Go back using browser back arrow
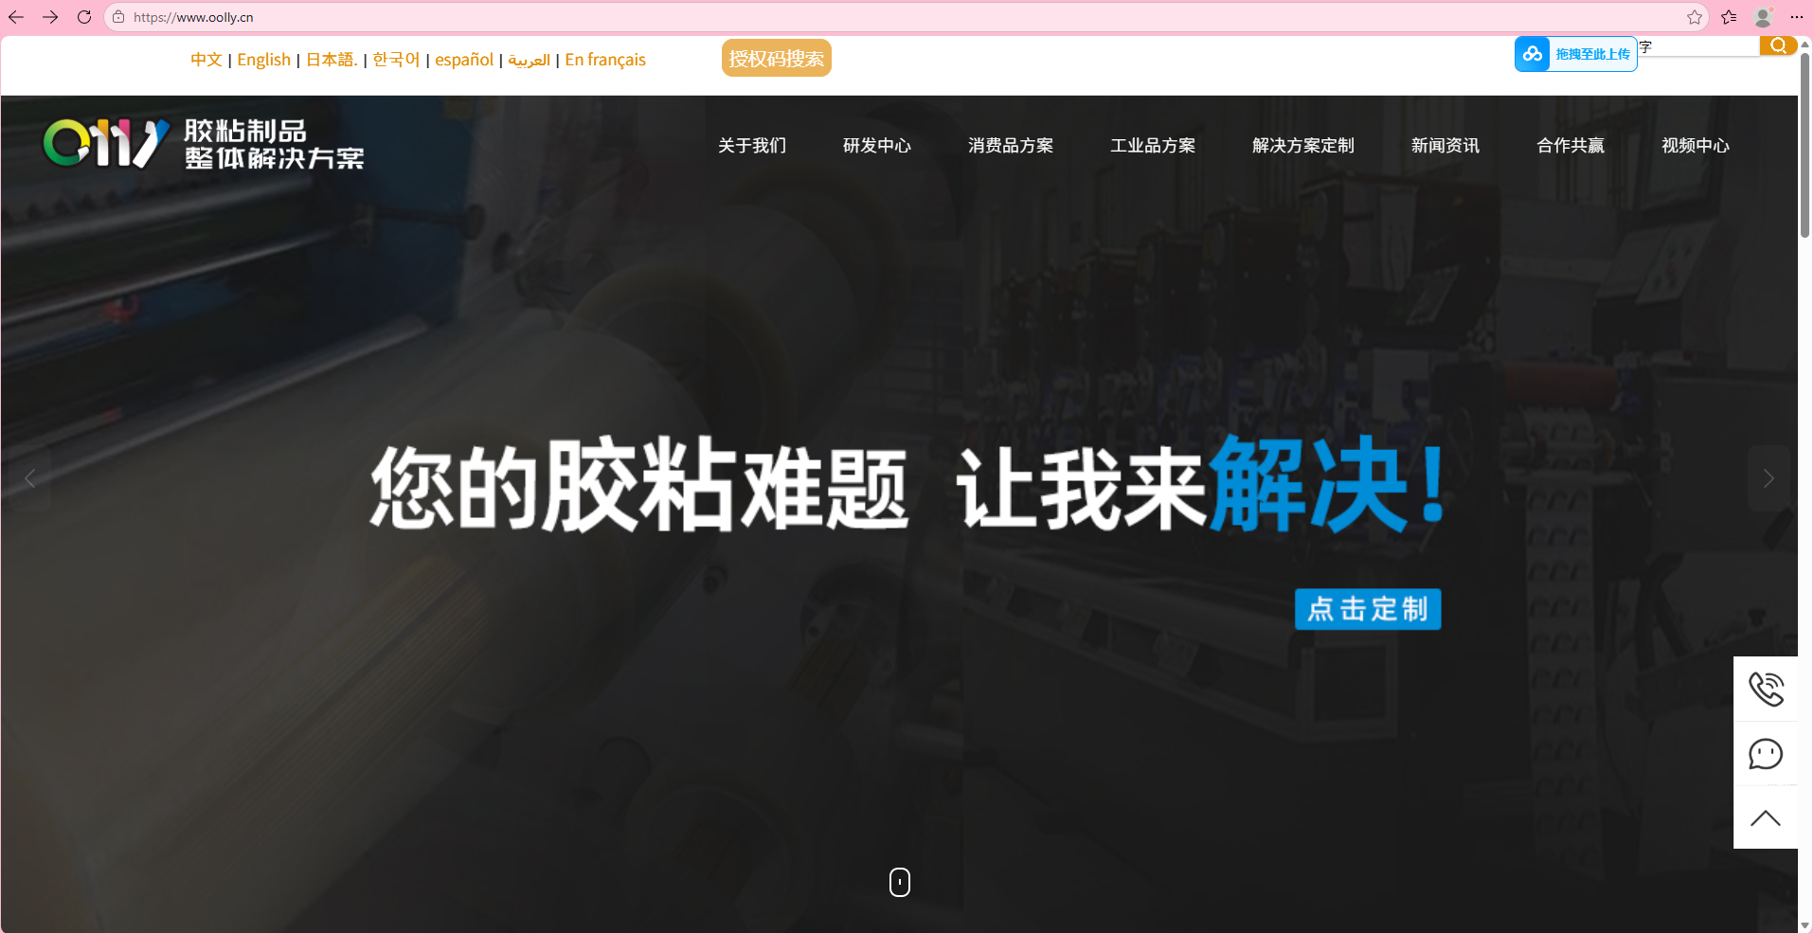 16,17
